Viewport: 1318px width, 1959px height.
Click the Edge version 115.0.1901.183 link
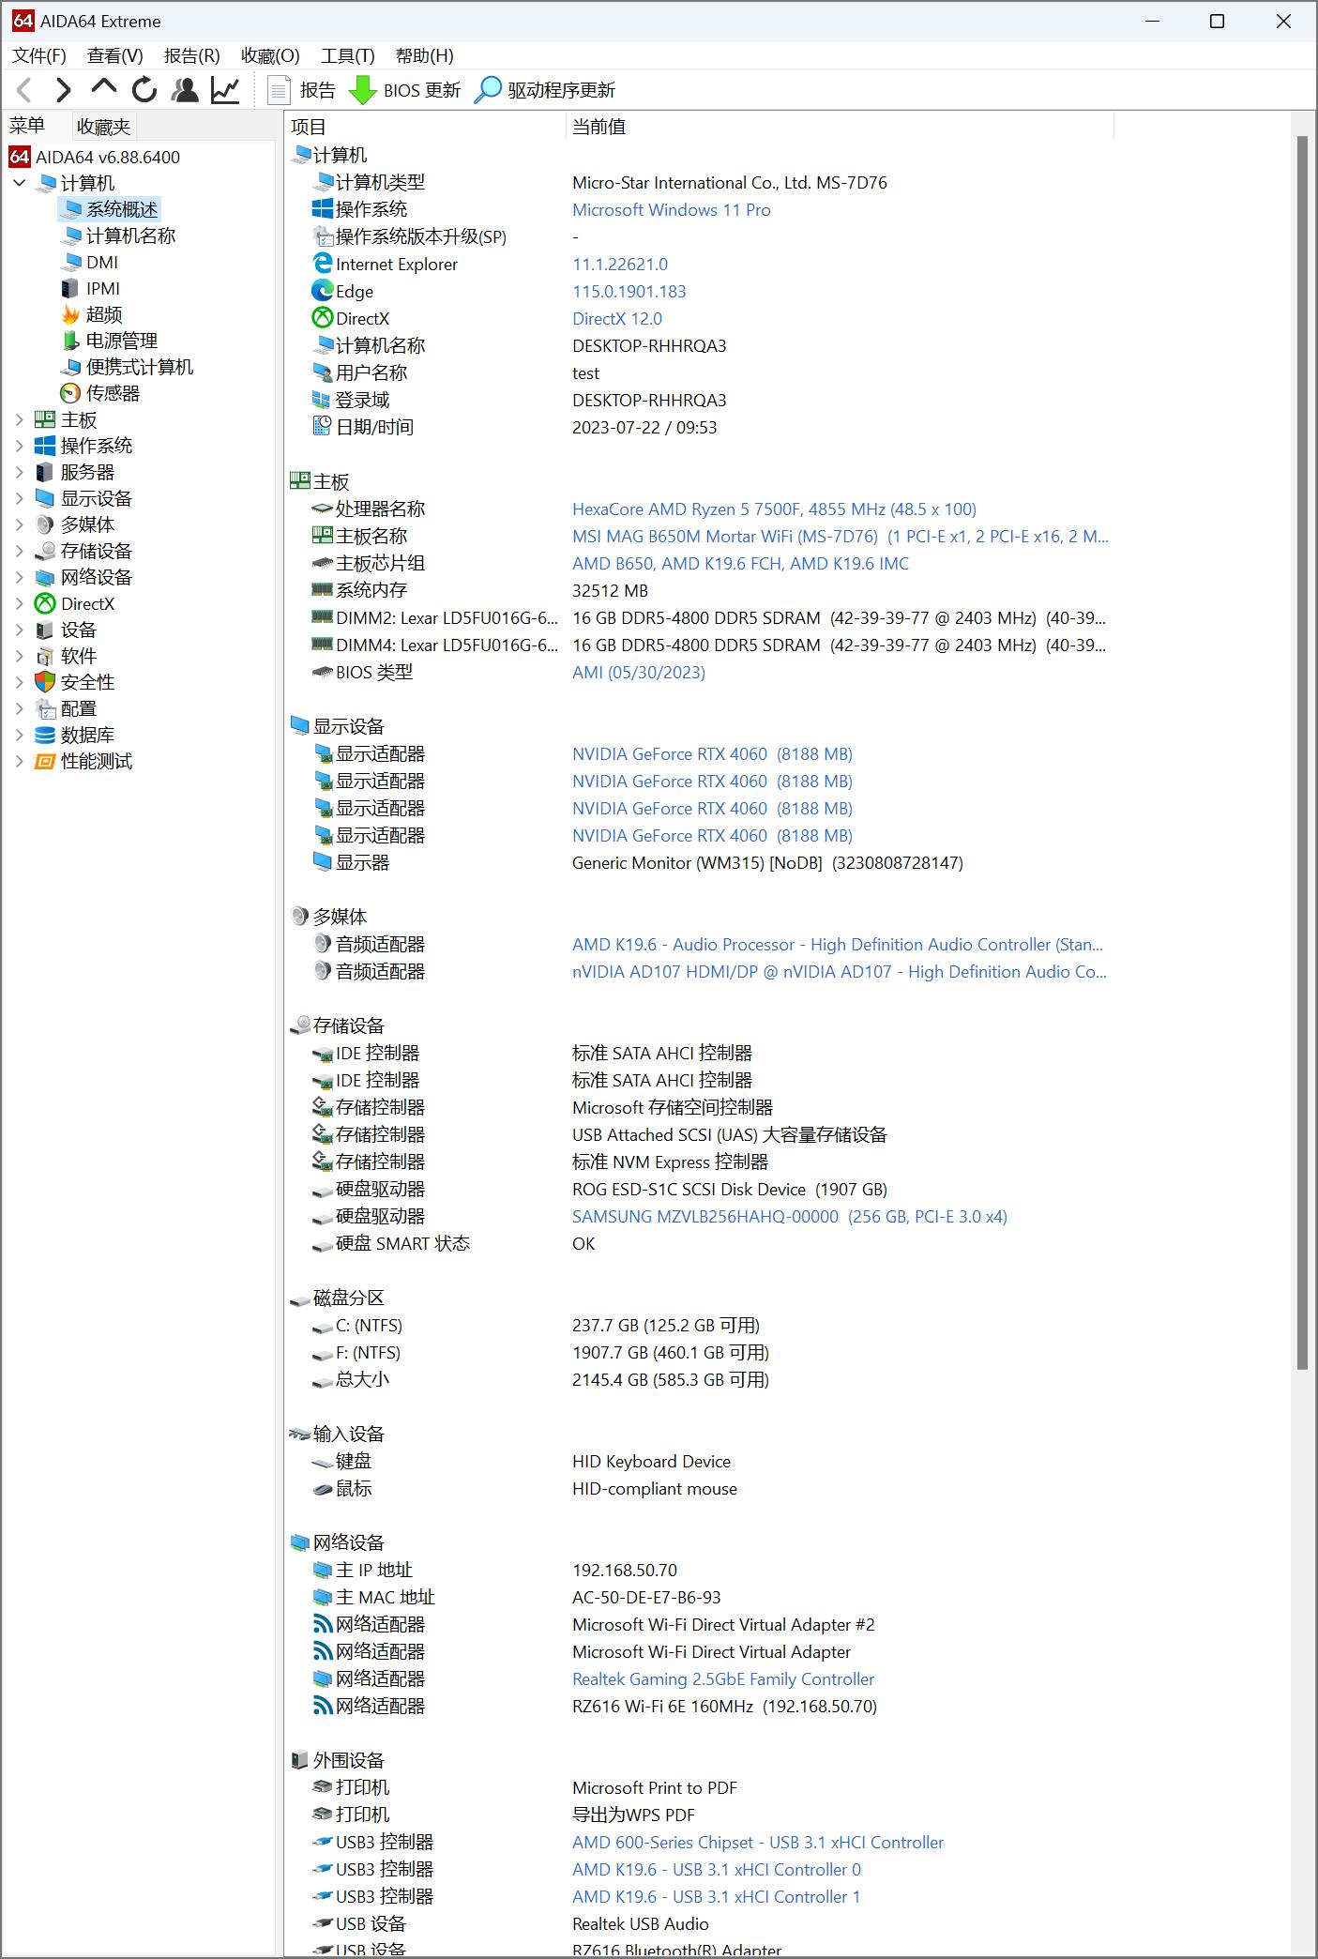point(629,292)
